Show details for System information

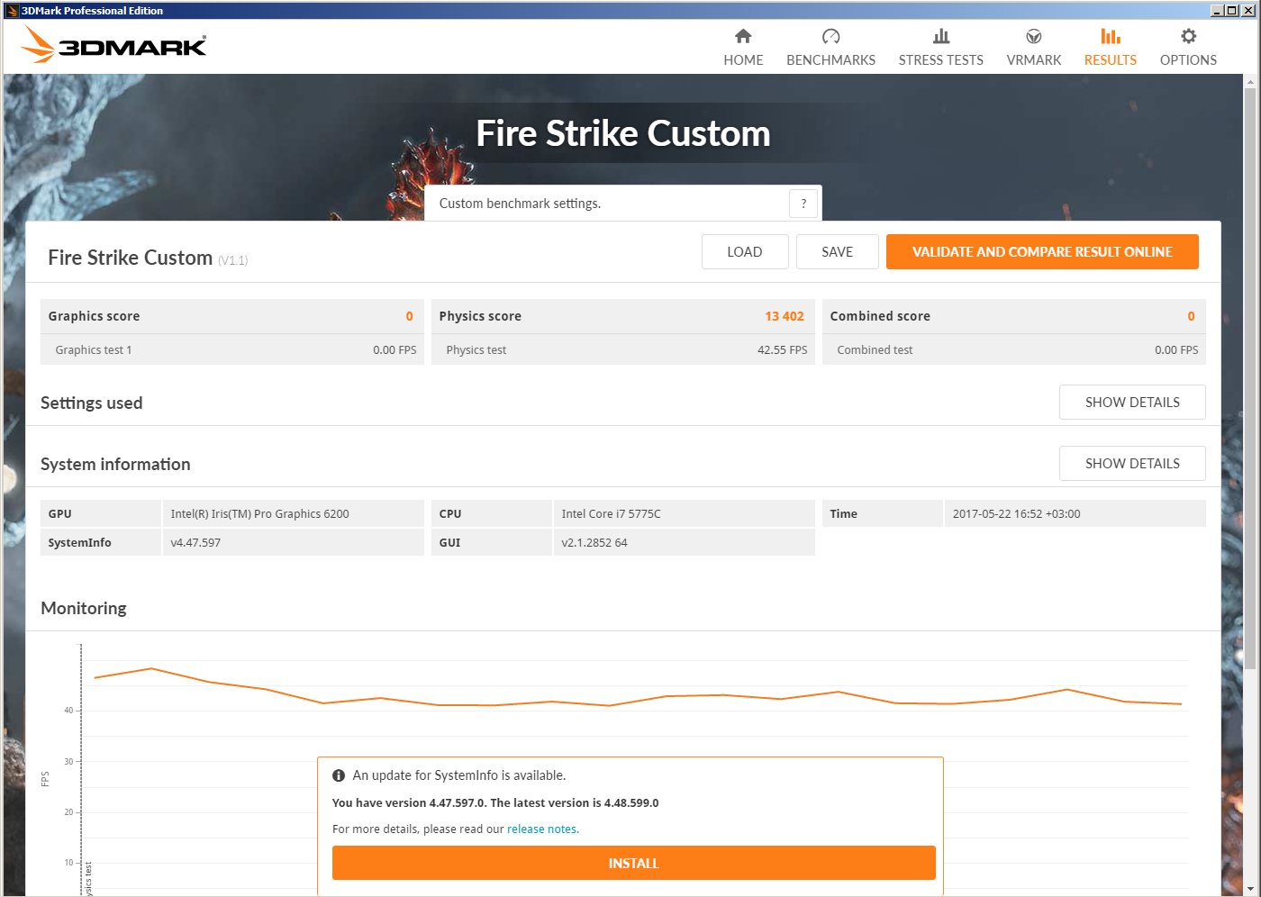point(1132,464)
